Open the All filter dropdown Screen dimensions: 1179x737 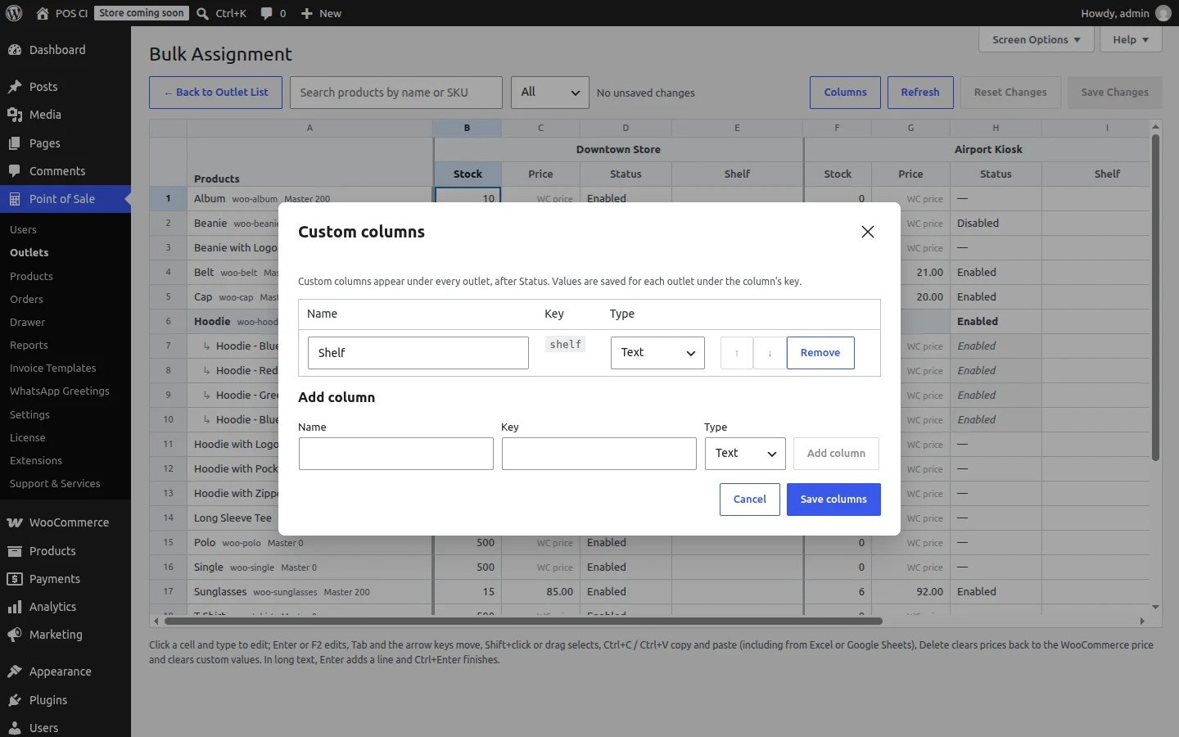[x=550, y=93]
